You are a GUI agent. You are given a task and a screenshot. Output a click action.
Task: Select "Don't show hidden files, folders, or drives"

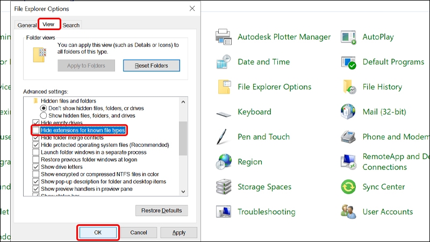44,108
